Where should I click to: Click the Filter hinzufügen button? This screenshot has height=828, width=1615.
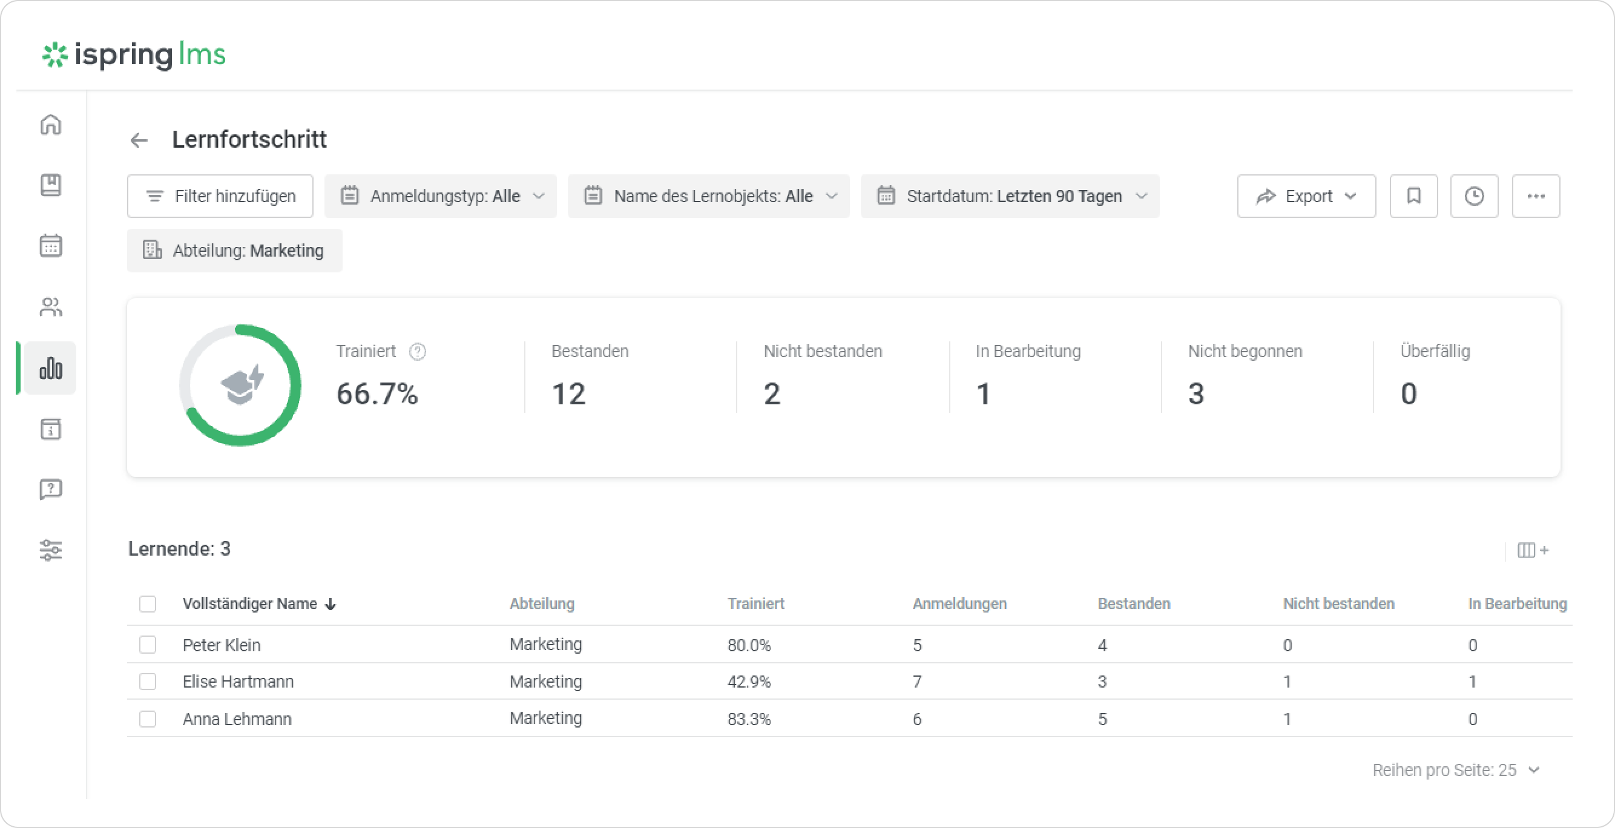click(x=220, y=196)
